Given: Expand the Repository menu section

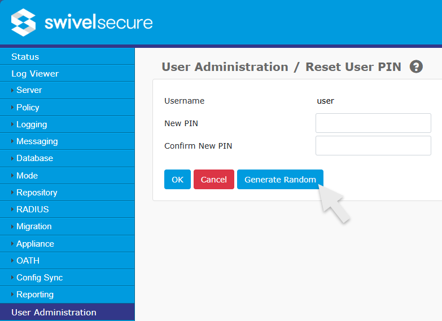Looking at the screenshot, I should click(x=37, y=193).
